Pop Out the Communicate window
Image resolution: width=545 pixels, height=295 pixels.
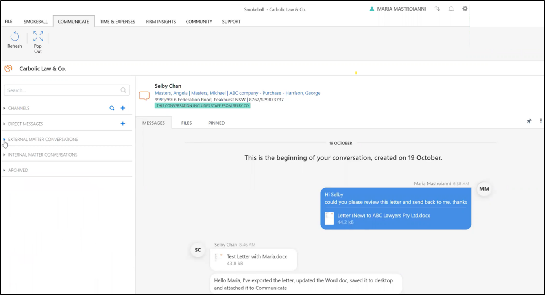[x=38, y=37]
